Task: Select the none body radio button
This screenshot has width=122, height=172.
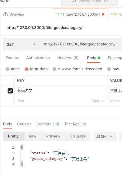Action: tap(7, 69)
